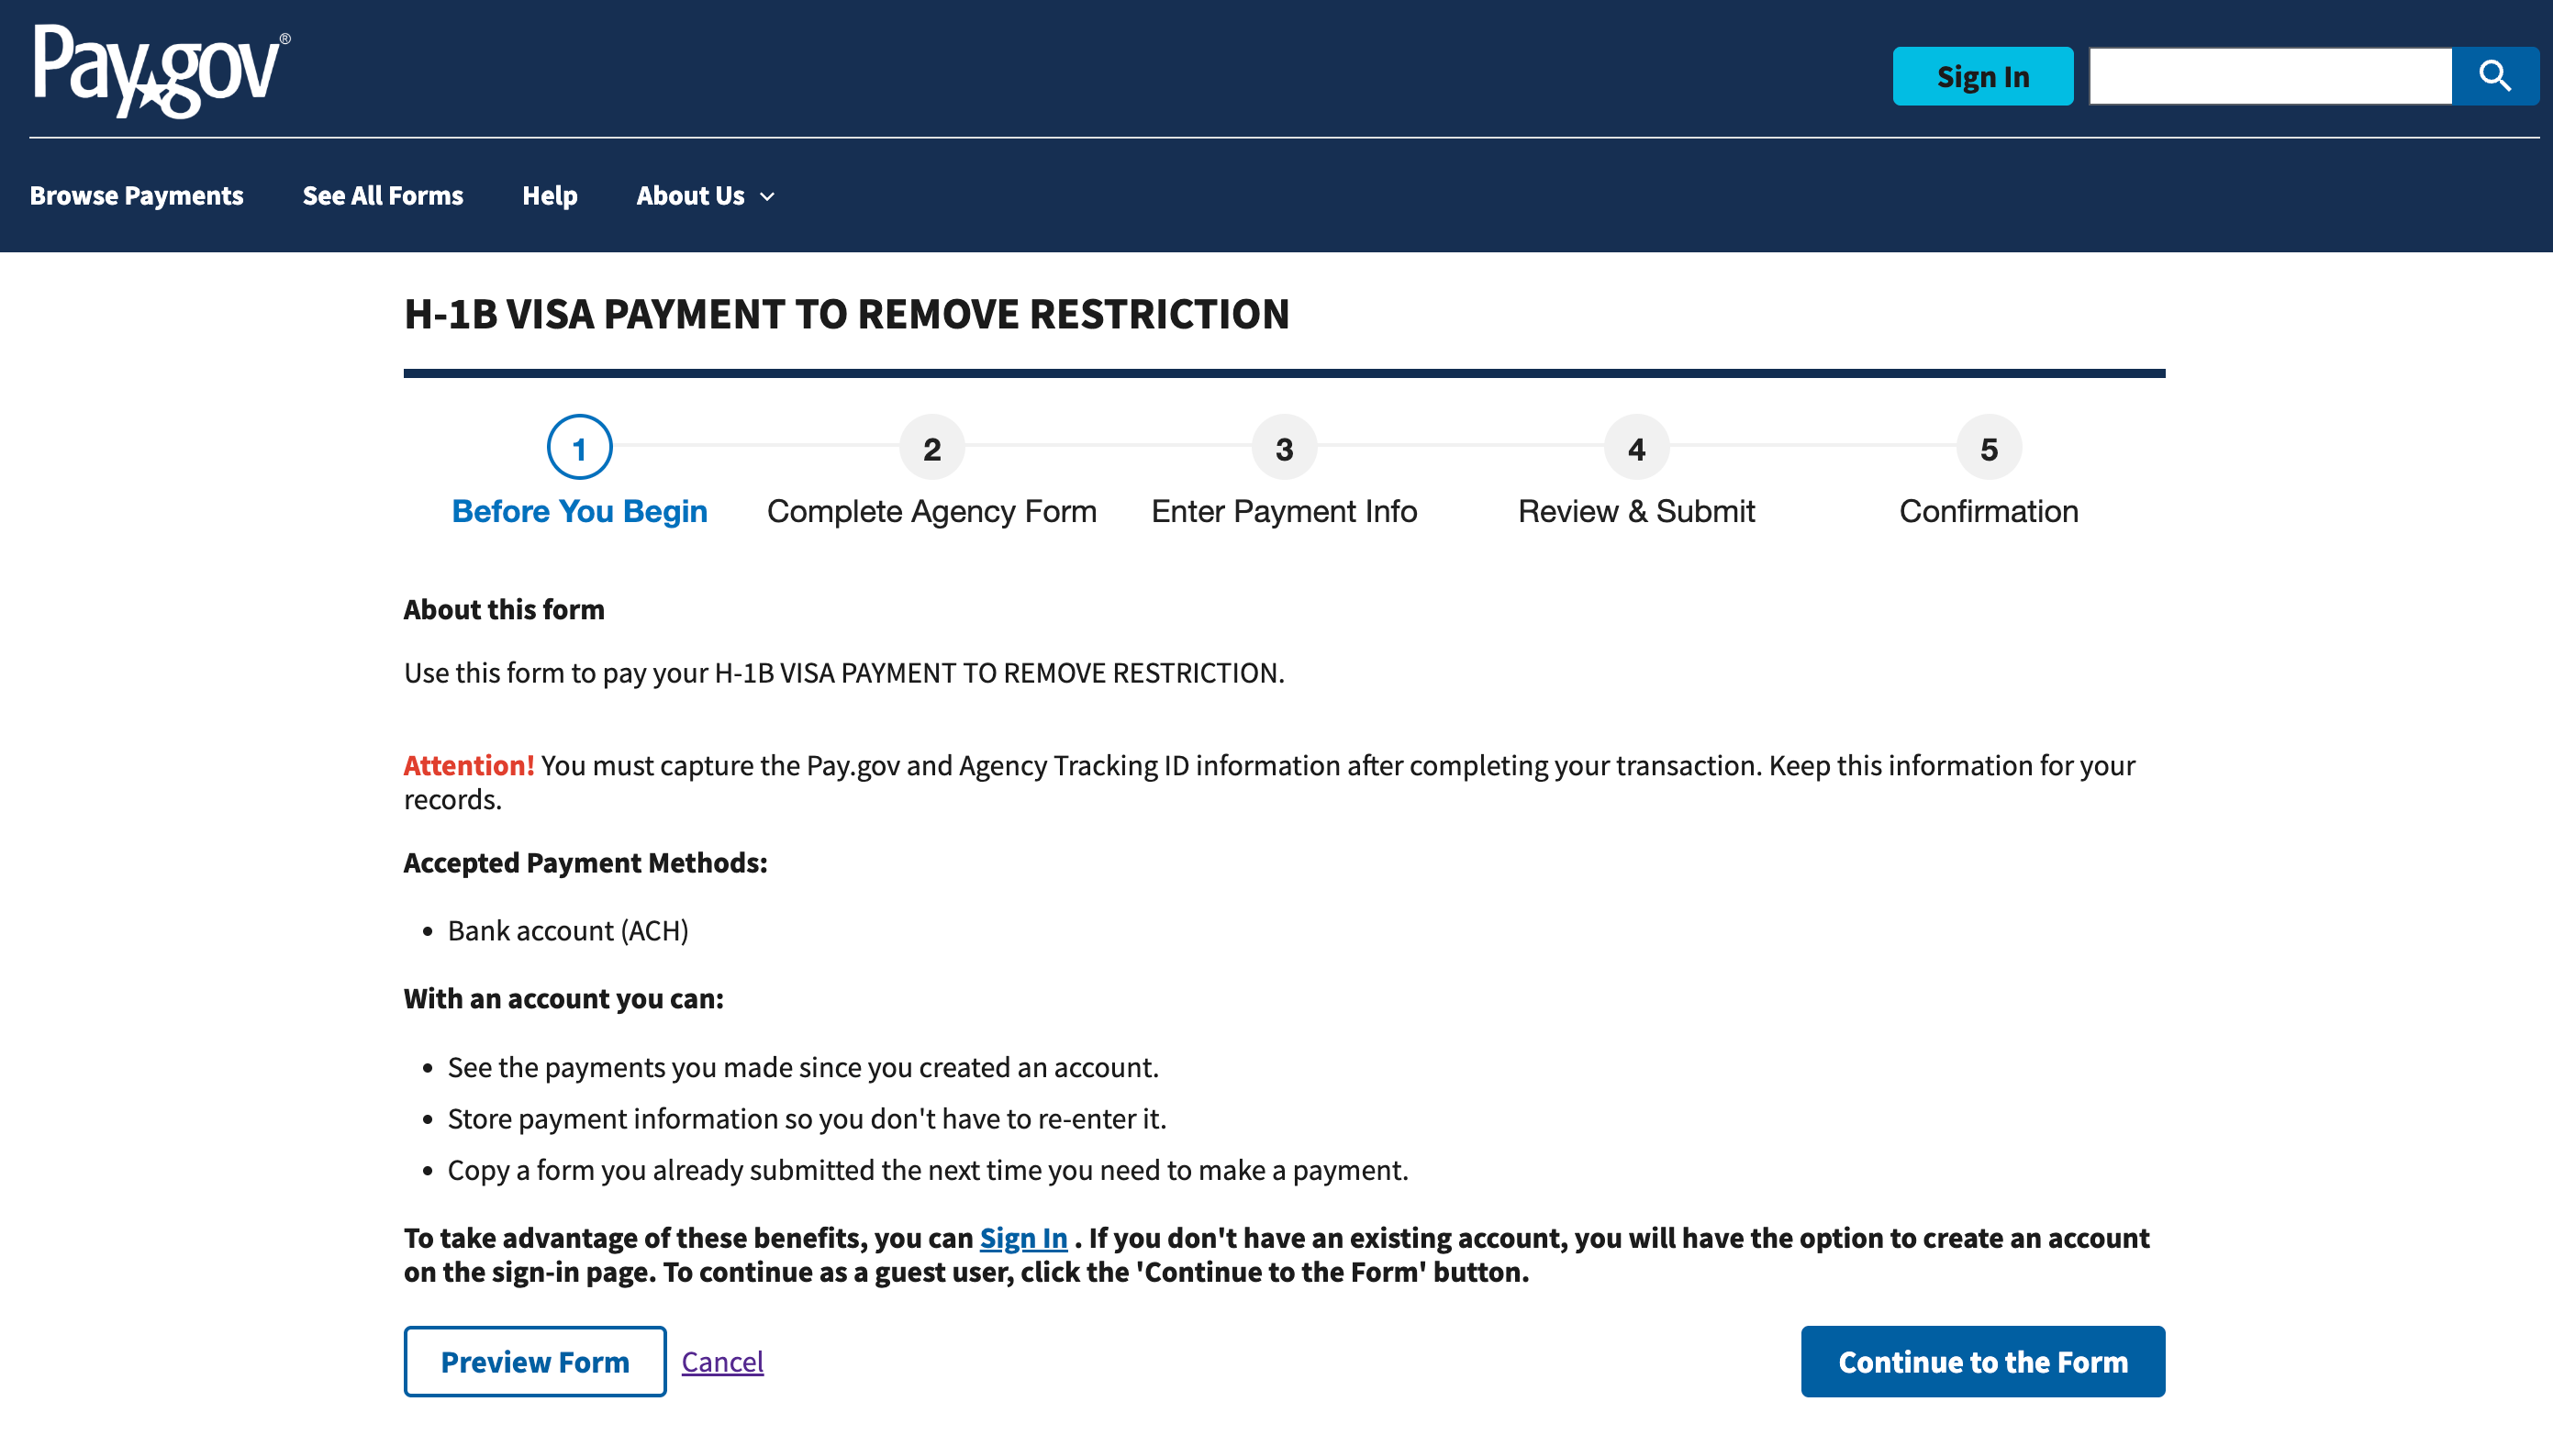The image size is (2553, 1435).
Task: Click Continue to the Form button
Action: point(1982,1362)
